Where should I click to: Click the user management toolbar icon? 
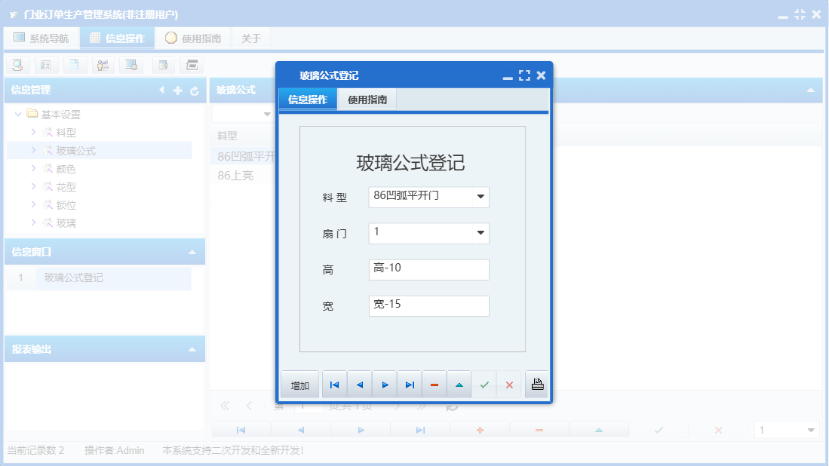coord(103,65)
